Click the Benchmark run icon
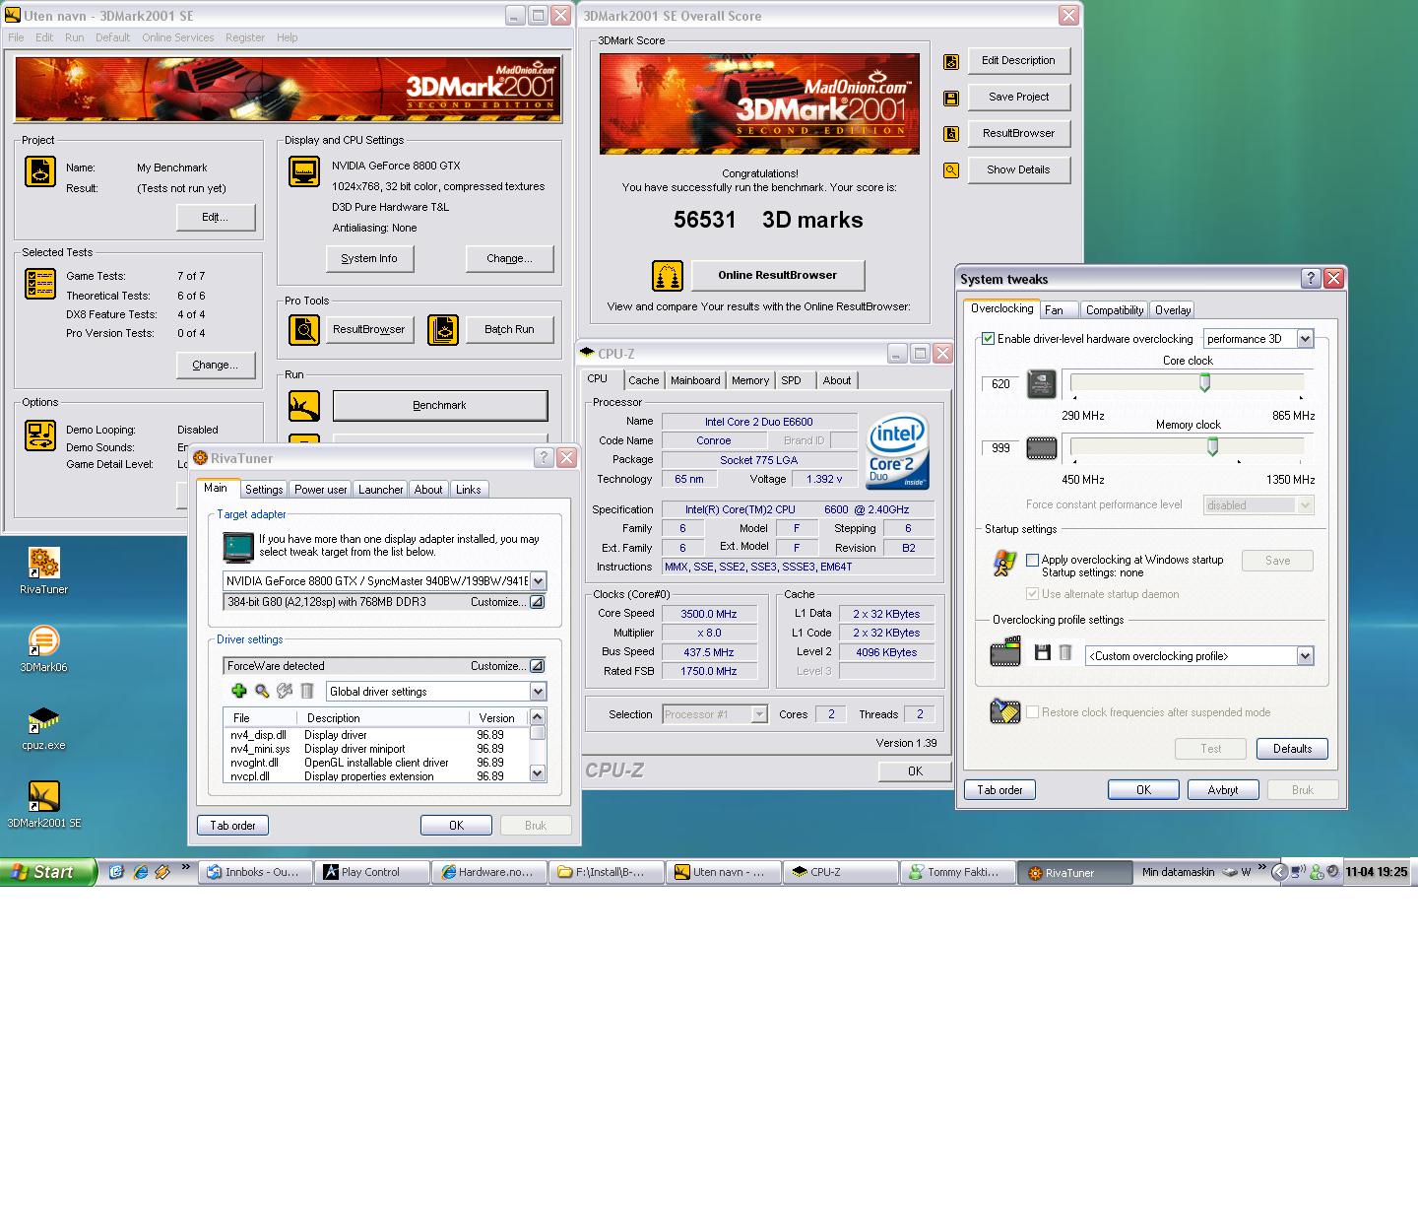The width and height of the screenshot is (1418, 1206). pyautogui.click(x=304, y=406)
